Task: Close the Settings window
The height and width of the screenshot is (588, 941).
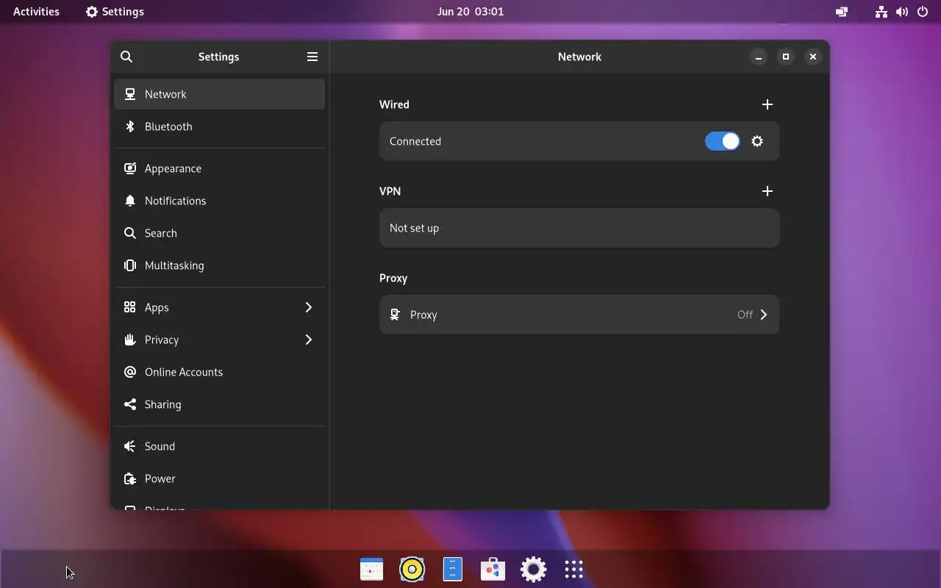Action: (x=813, y=57)
